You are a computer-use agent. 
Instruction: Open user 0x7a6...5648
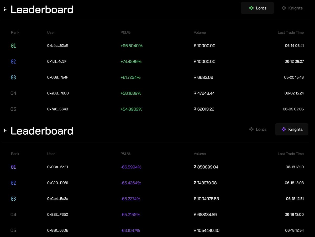tap(57, 109)
